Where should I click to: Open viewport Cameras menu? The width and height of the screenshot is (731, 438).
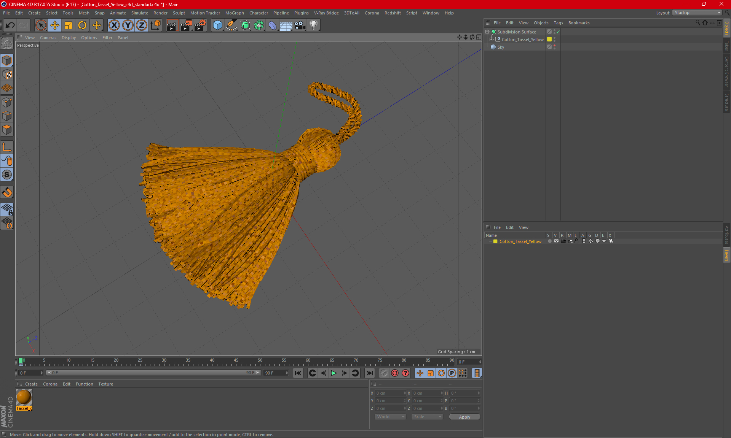pyautogui.click(x=48, y=38)
